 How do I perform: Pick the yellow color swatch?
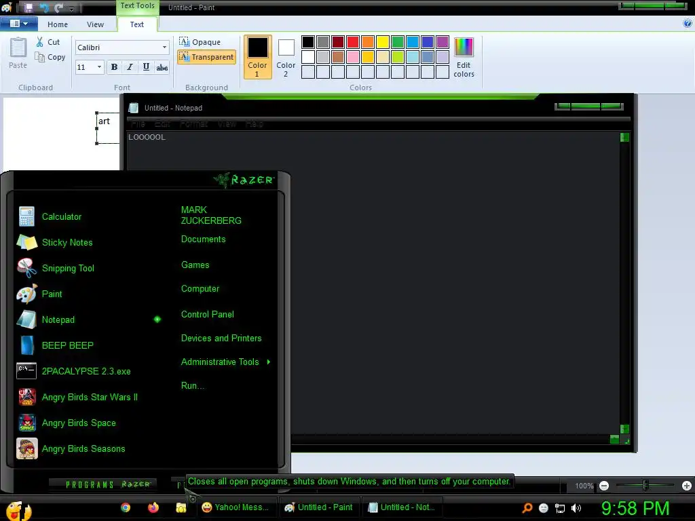point(383,42)
